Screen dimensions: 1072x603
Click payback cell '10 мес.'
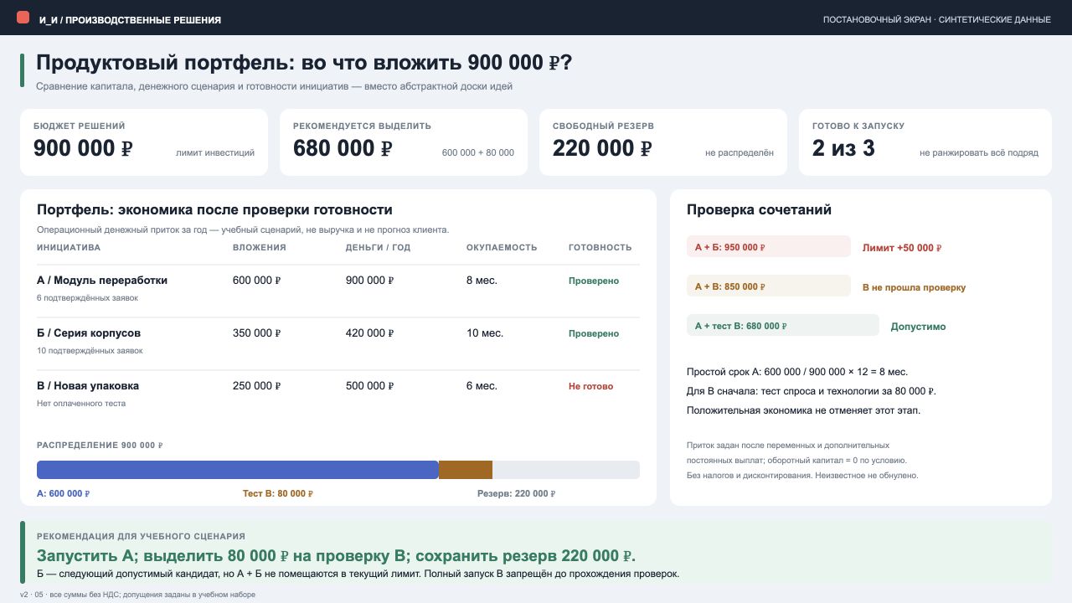pos(485,333)
